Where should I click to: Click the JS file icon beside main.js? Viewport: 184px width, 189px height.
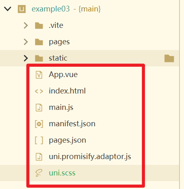tap(39, 107)
